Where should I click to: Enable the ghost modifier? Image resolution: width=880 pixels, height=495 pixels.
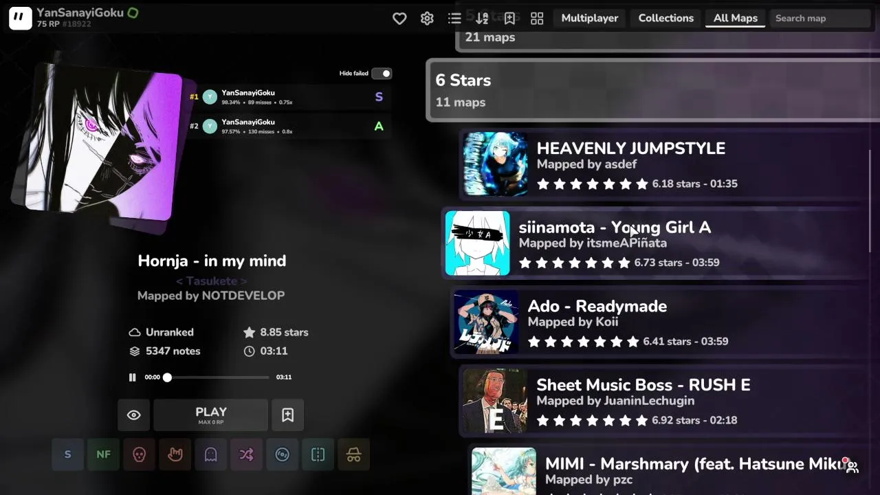[210, 454]
